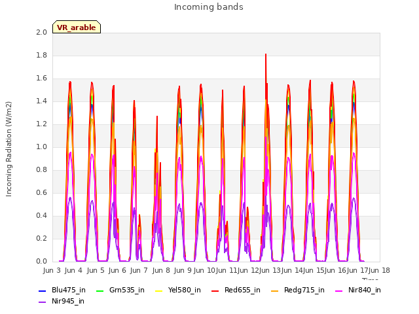Click the Jun 4 x-axis label
This screenshot has width=419, height=314.
[x=73, y=270]
